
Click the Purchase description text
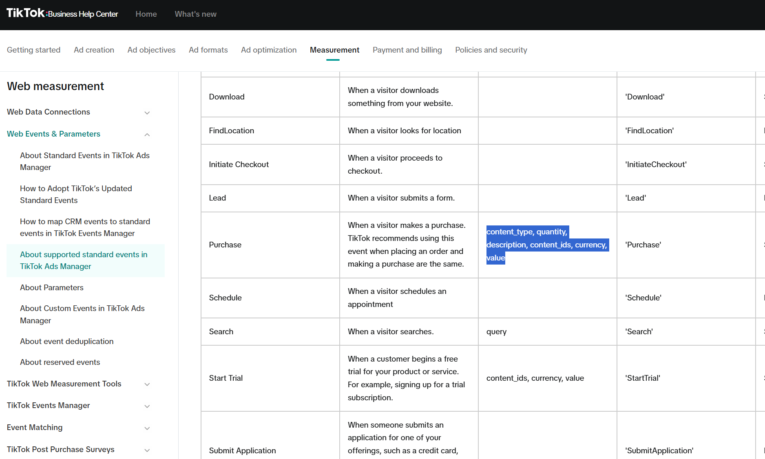tap(407, 245)
